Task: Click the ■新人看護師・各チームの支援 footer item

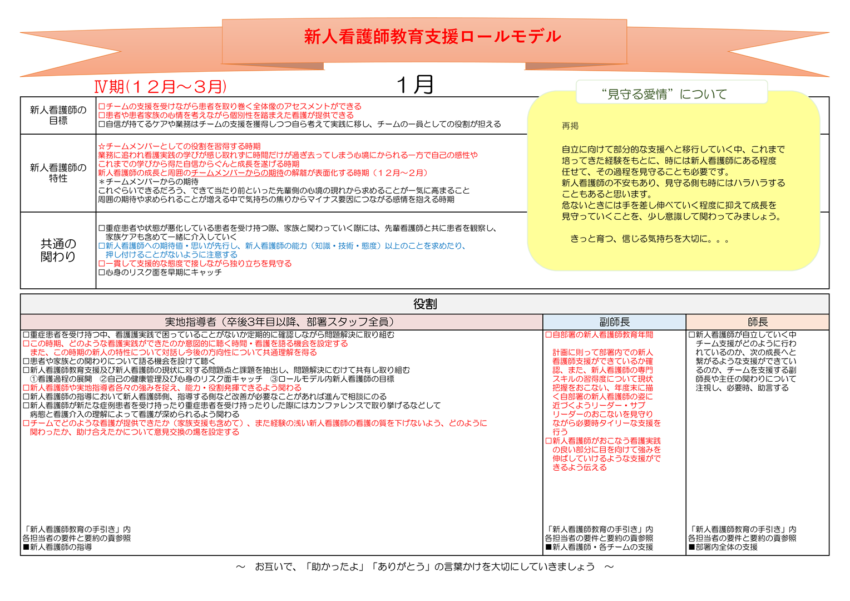Action: pos(599,548)
